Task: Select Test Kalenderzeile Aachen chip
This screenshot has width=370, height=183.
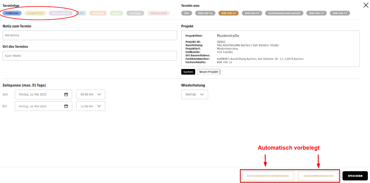Action: click(284, 13)
